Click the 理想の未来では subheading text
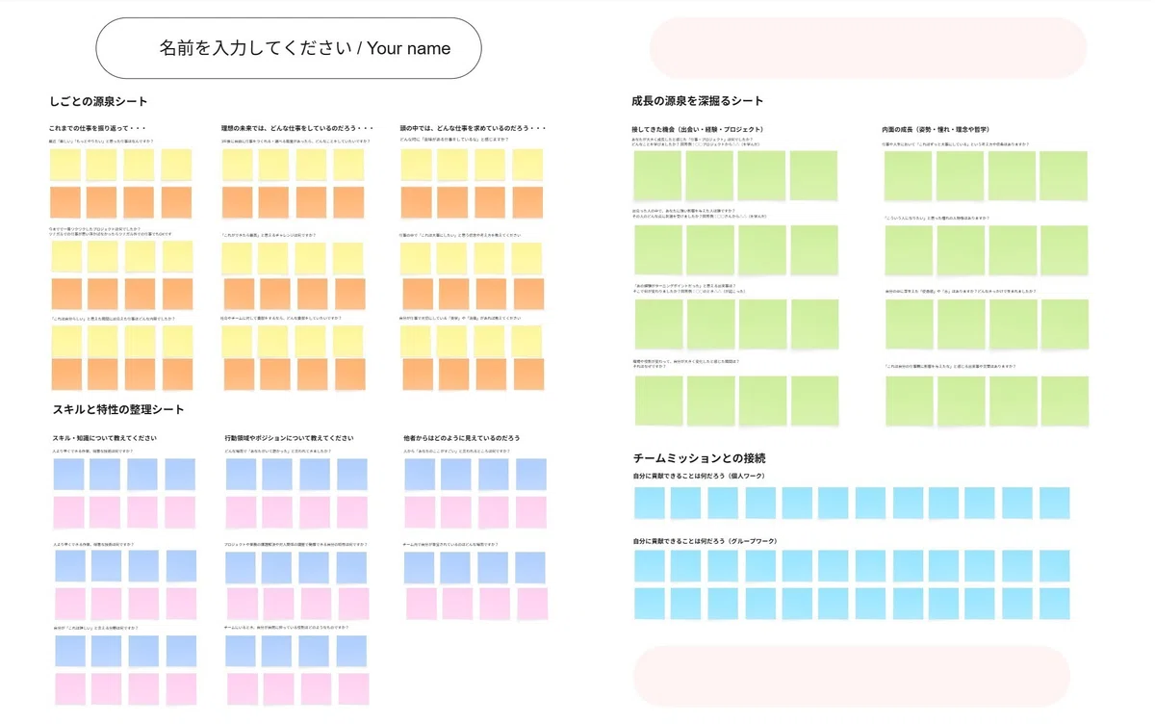Viewport: 1155px width, 724px height. pyautogui.click(x=296, y=128)
